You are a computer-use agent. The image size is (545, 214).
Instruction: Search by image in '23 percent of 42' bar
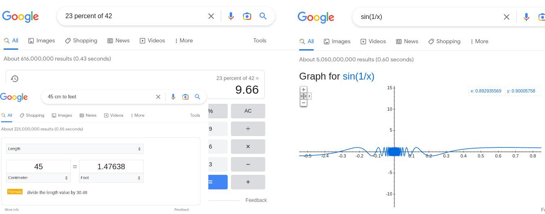[247, 16]
